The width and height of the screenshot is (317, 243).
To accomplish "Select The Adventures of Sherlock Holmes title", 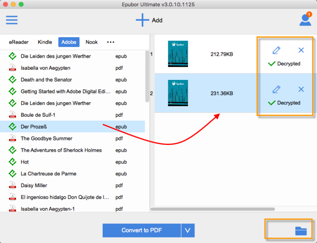I will pyautogui.click(x=61, y=150).
